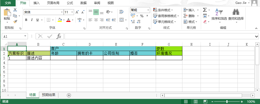
Task: Switch to the 页面布局 ribbon tab
Action: point(53,3)
